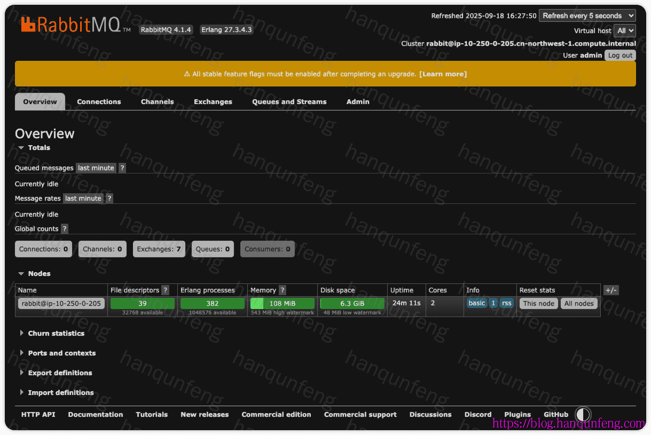Click the 1 info badge

tap(493, 303)
